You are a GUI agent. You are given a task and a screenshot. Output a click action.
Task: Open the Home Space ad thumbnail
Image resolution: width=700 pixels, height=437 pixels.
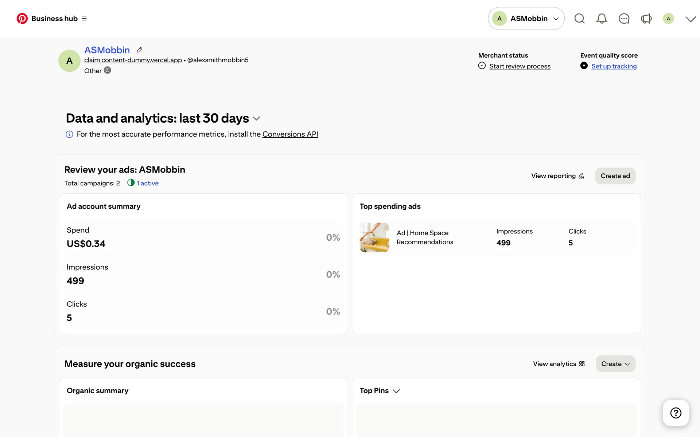click(374, 237)
